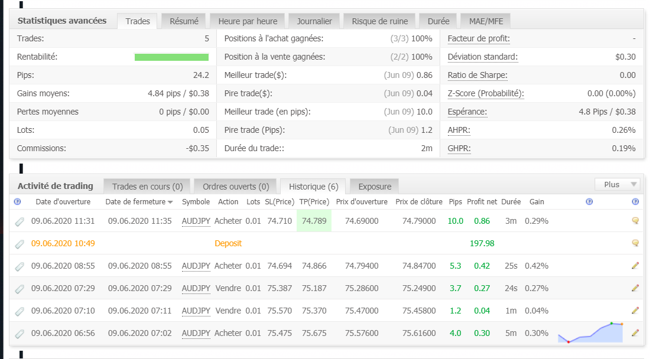The image size is (650, 359).
Task: Click the Durée du trade value 2m
Action: click(x=427, y=148)
